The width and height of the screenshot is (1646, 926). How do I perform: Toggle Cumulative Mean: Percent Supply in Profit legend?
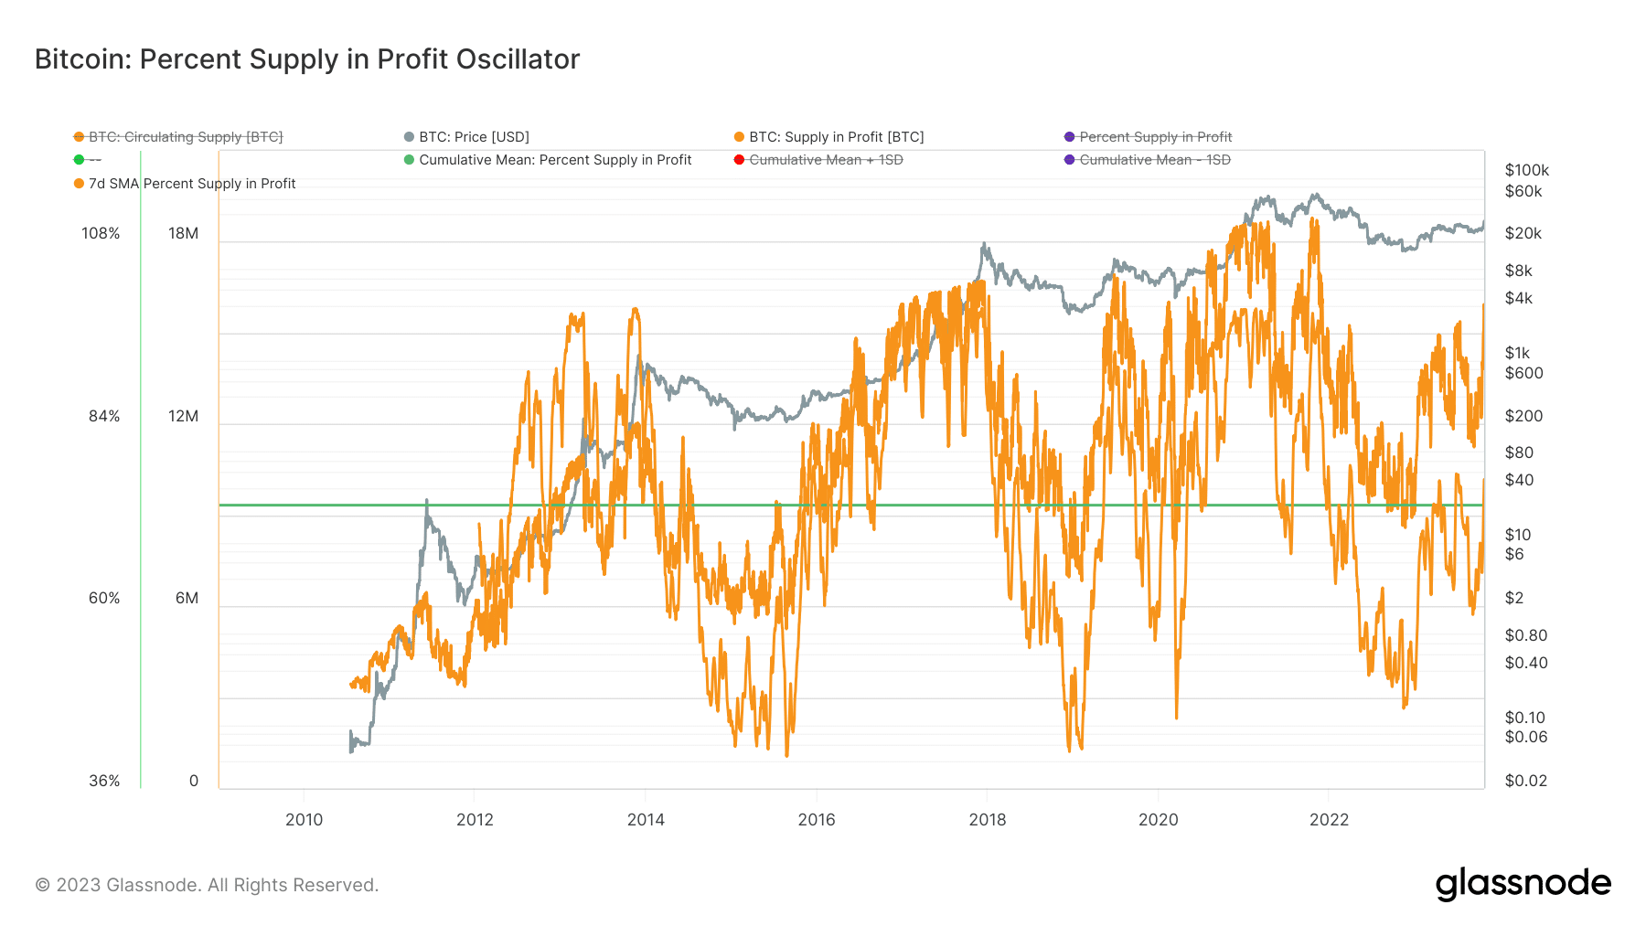pos(548,160)
